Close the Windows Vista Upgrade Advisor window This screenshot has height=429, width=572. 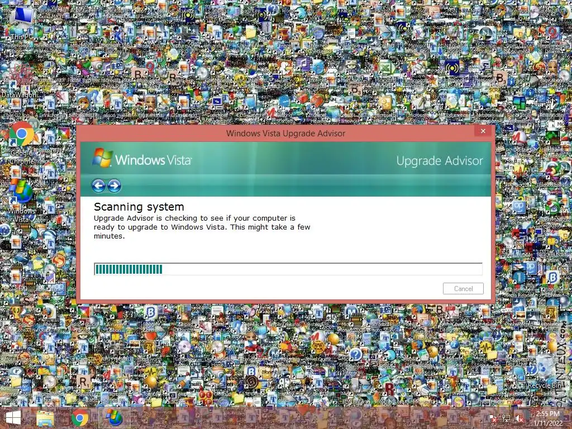tap(483, 131)
